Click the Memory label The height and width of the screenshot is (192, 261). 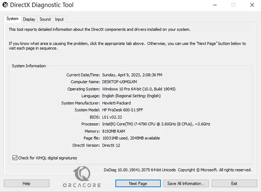point(92,131)
